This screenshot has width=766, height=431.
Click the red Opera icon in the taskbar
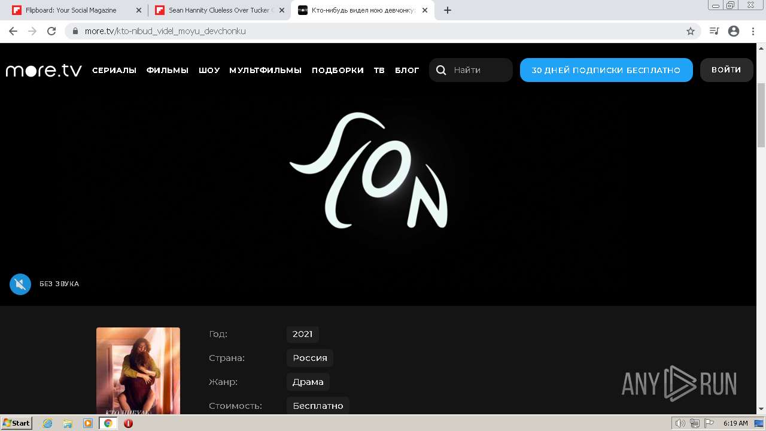click(x=128, y=423)
